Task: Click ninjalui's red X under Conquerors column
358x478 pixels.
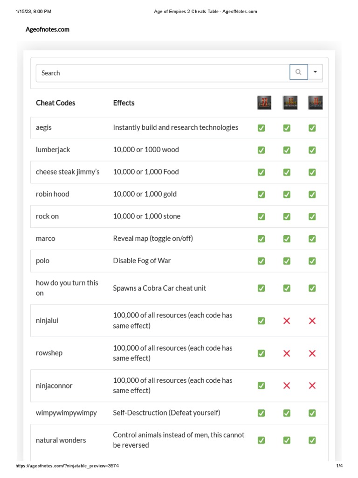Action: coord(312,321)
